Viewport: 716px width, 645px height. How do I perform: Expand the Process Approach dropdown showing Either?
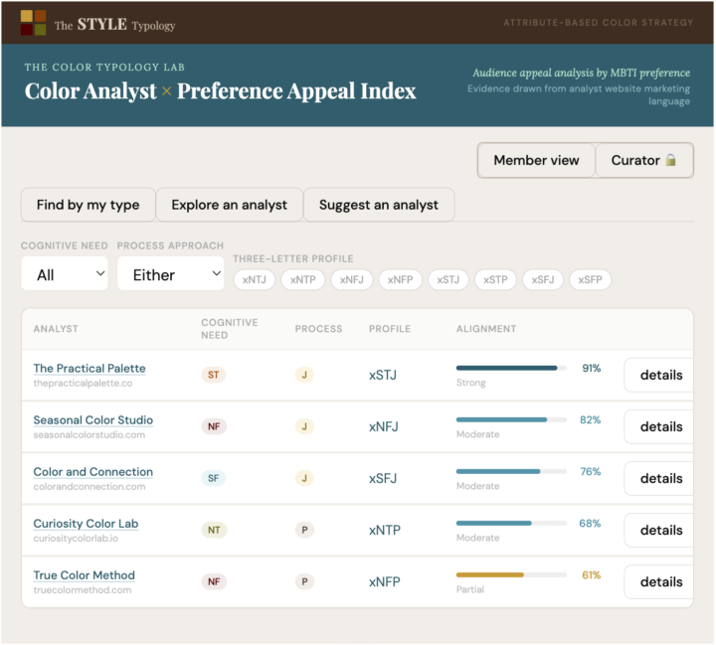[171, 273]
